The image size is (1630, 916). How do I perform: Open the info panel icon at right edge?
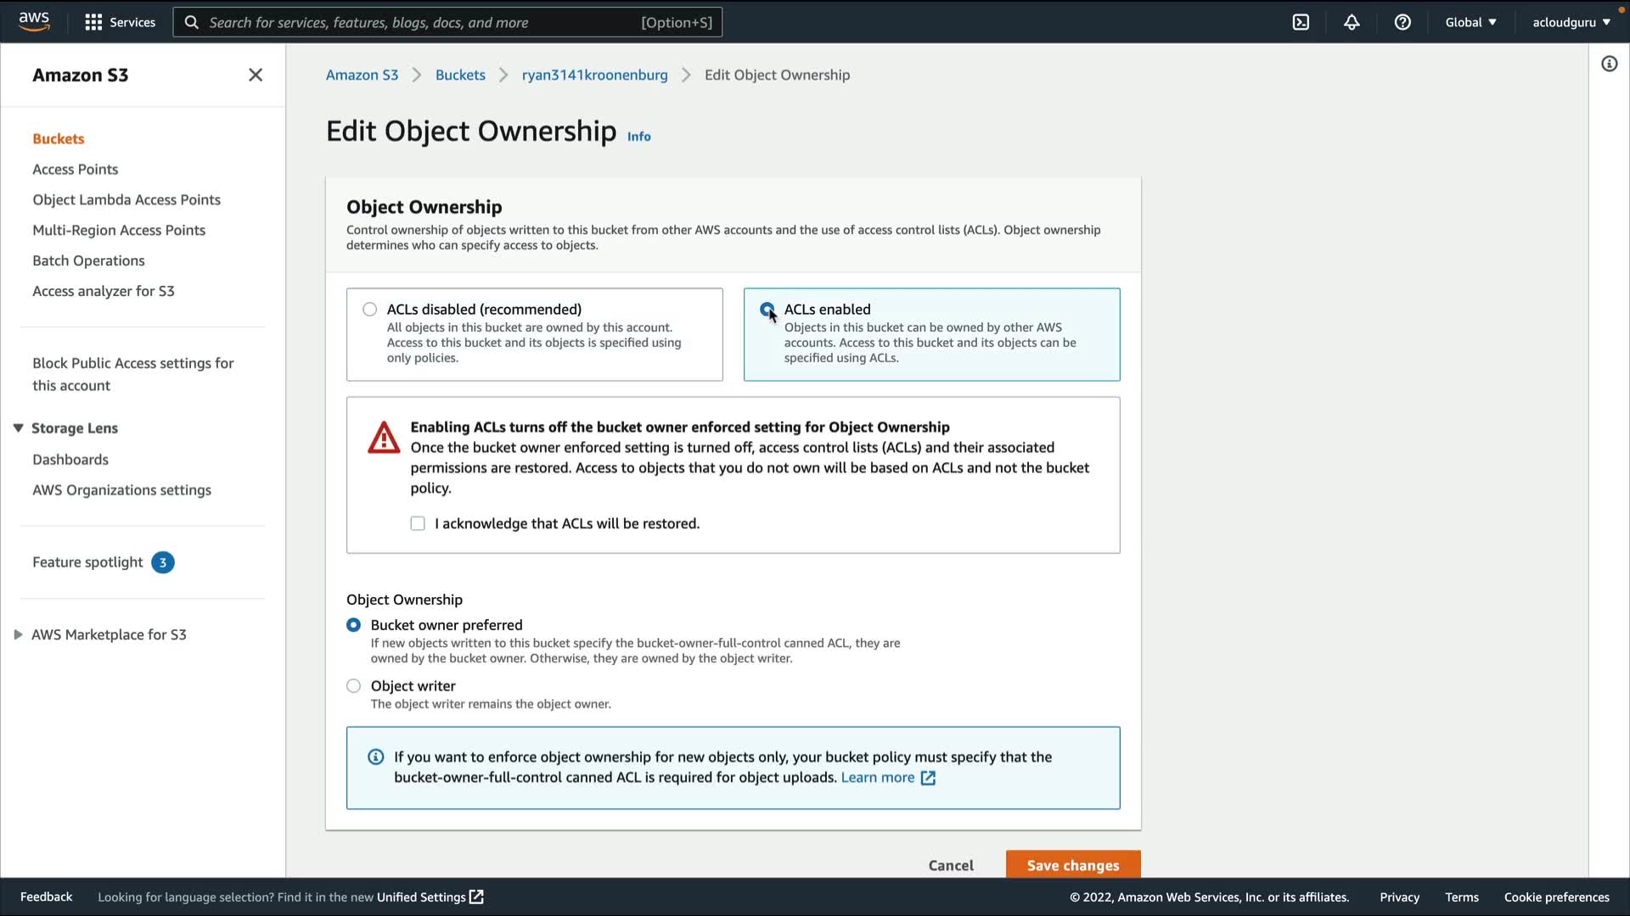tap(1609, 64)
